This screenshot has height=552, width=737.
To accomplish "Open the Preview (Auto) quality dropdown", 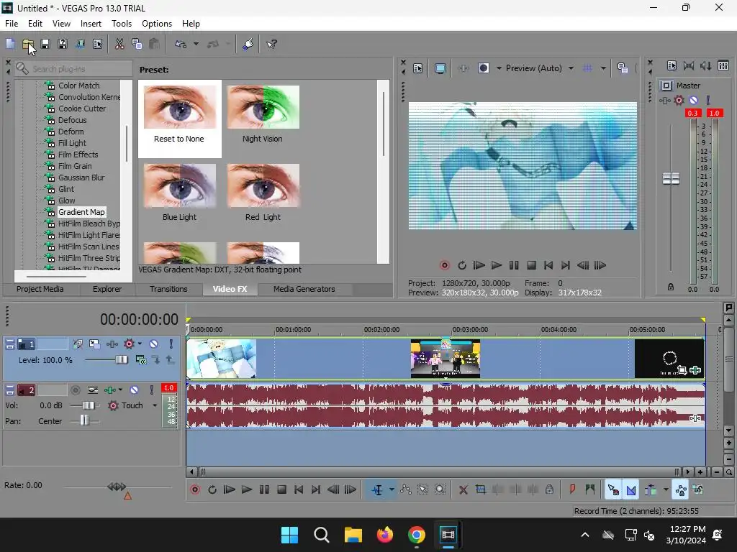I will click(571, 68).
